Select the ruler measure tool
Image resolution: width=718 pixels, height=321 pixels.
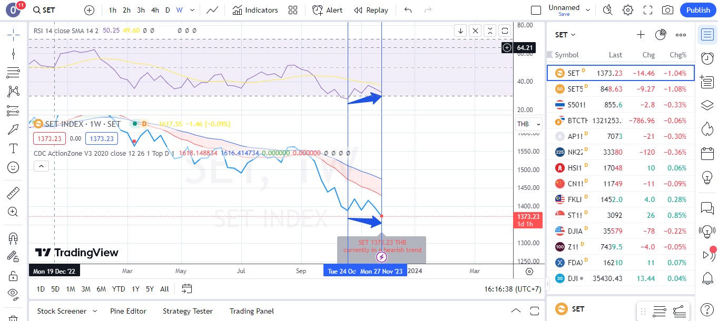[13, 193]
